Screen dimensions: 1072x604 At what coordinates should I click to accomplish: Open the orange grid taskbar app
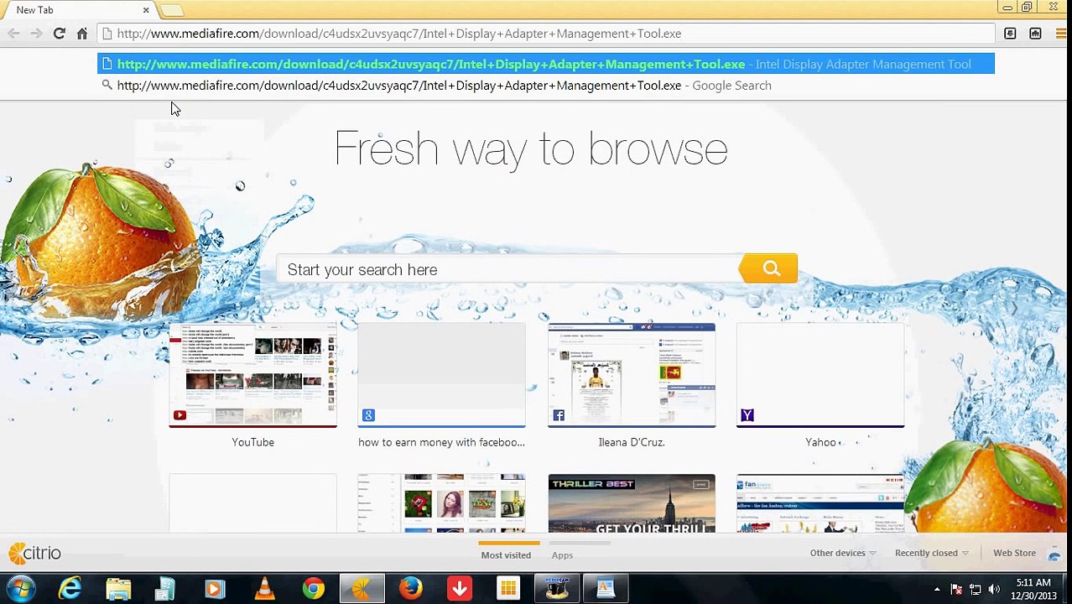(507, 589)
